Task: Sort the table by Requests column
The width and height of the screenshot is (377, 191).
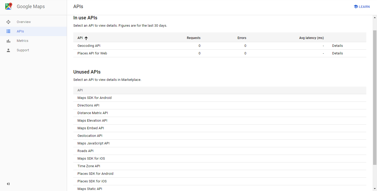Action: (193, 38)
